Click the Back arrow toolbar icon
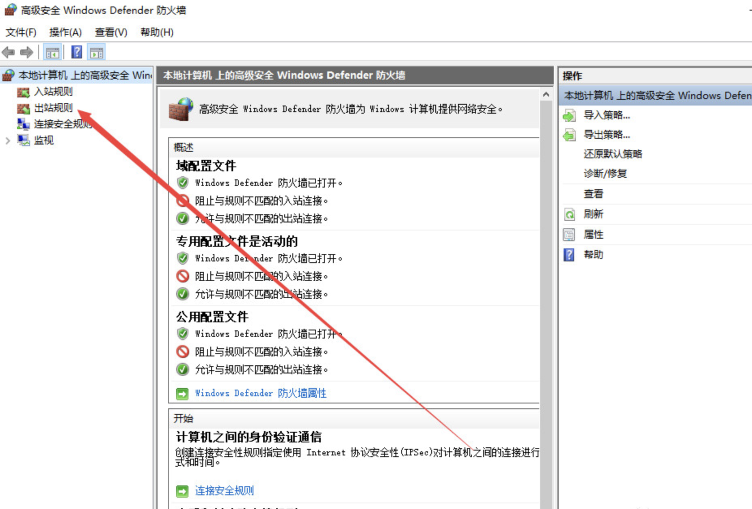Image resolution: width=752 pixels, height=509 pixels. [x=8, y=52]
